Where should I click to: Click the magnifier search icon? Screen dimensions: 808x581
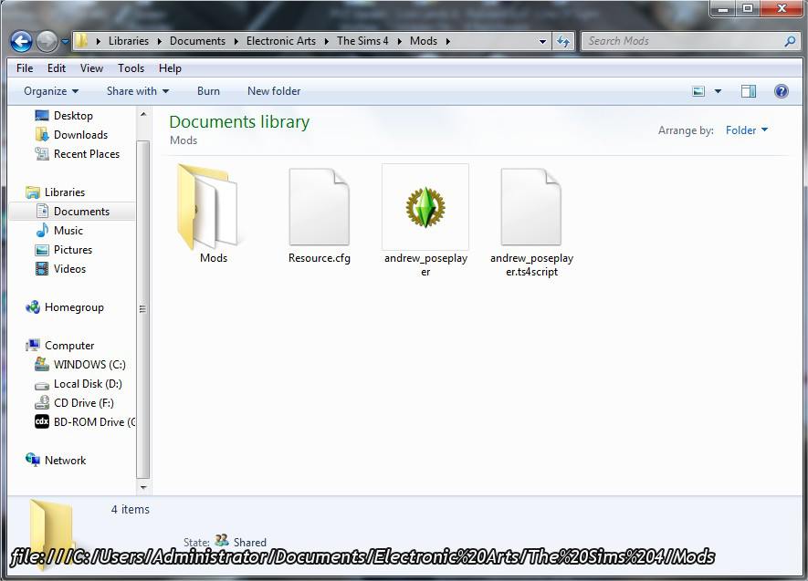pyautogui.click(x=790, y=41)
